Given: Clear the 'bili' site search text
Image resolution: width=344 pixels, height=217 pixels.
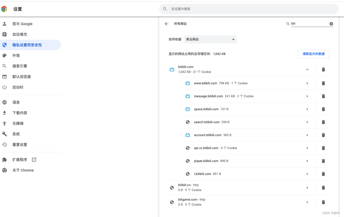Looking at the screenshot, I should 331,24.
